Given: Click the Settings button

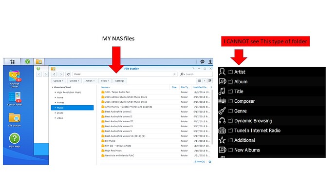Looking at the screenshot, I should pos(120,81).
